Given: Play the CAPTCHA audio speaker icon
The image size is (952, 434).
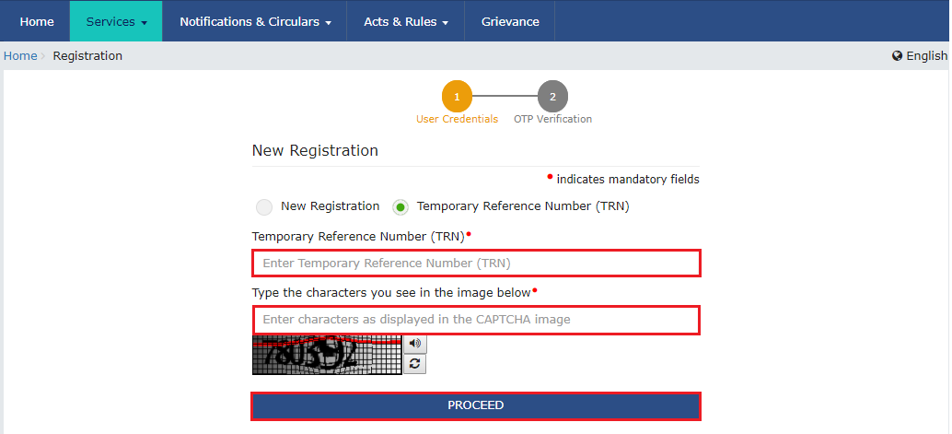Looking at the screenshot, I should click(x=414, y=344).
